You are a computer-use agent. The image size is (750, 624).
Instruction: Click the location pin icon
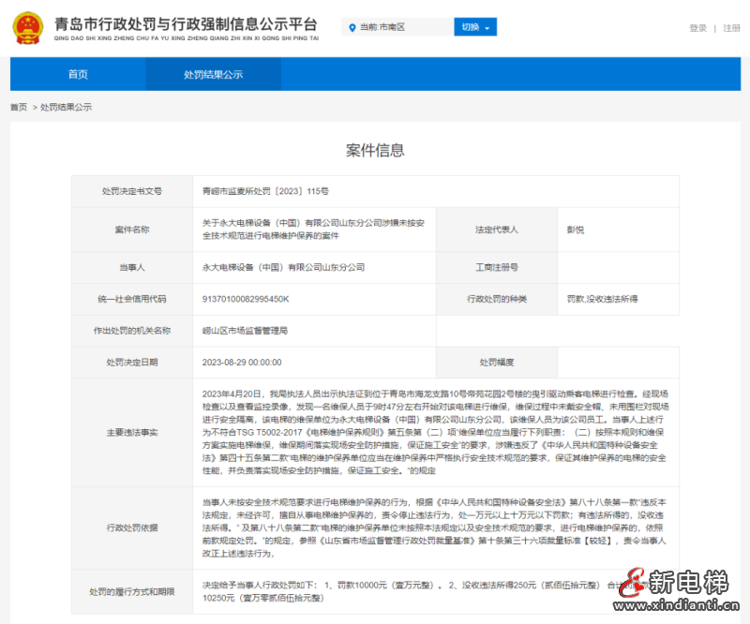(352, 28)
